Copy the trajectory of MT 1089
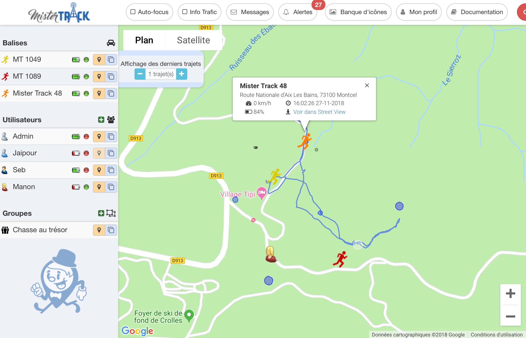526x338 pixels. (x=111, y=76)
